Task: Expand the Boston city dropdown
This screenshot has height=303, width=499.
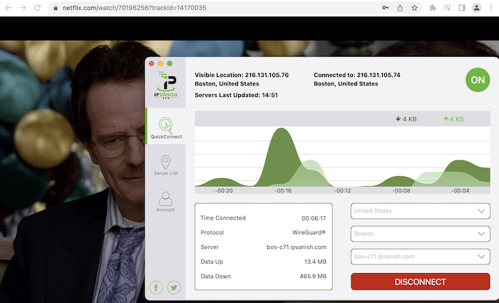Action: pyautogui.click(x=420, y=234)
